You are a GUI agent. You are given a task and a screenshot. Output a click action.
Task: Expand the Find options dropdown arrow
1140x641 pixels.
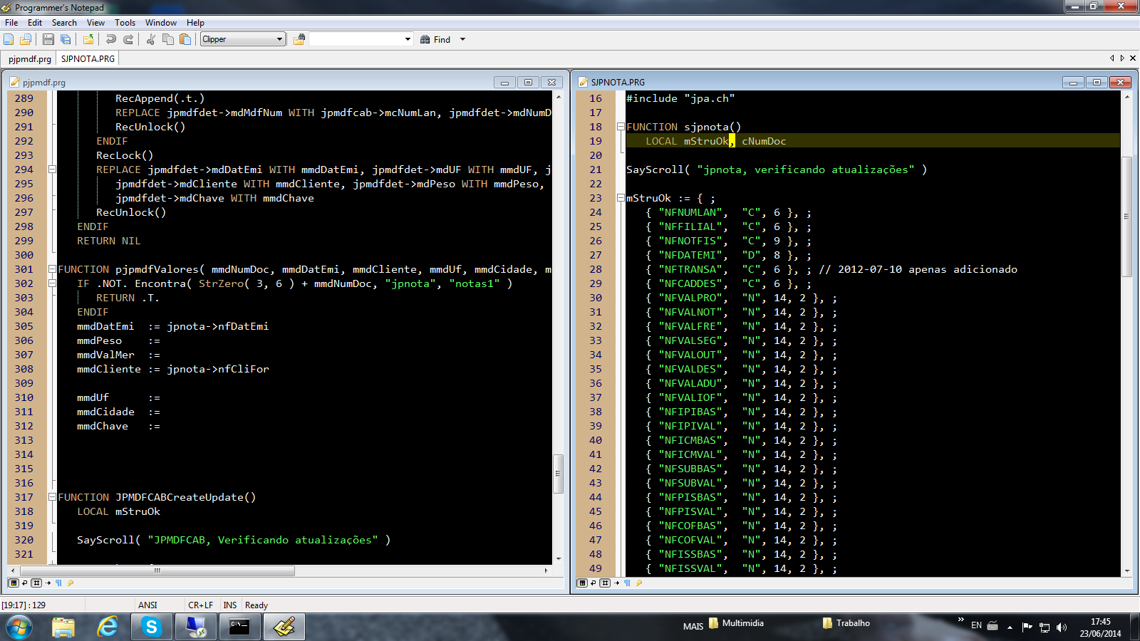coord(462,39)
